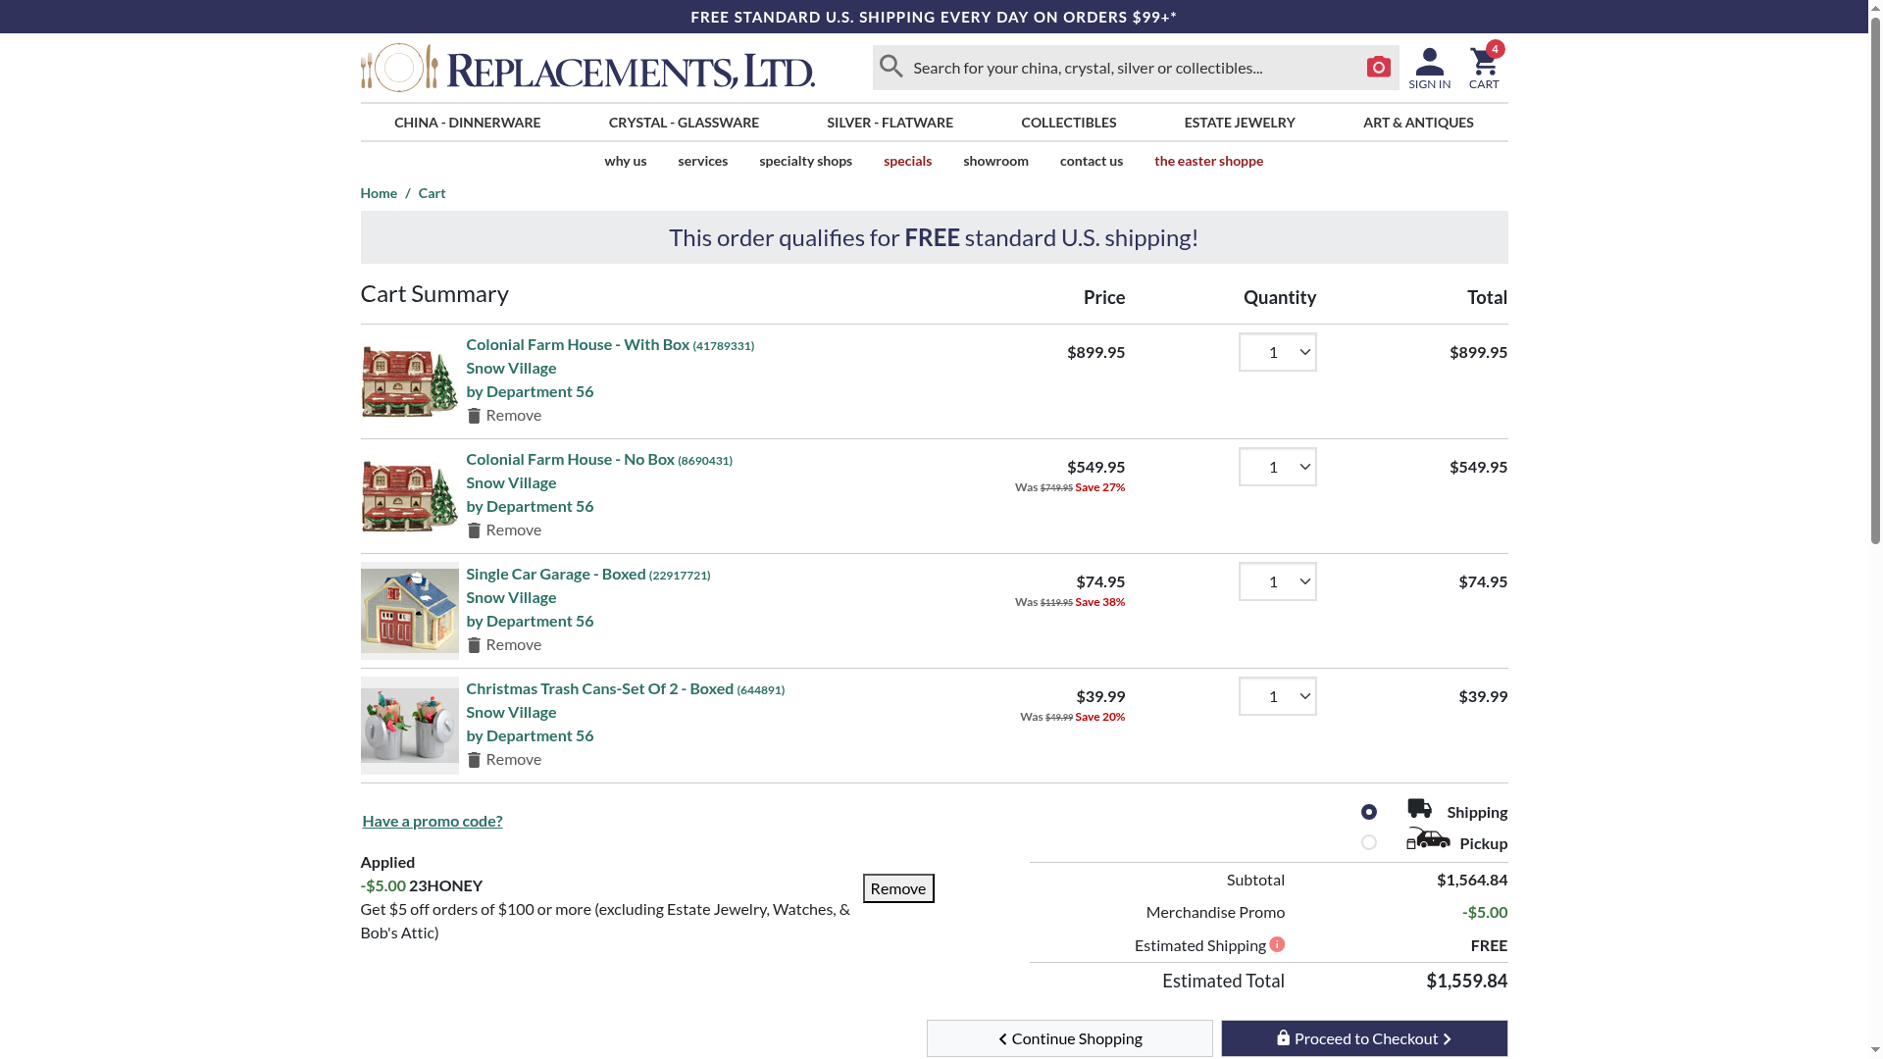Viewport: 1883px width, 1059px height.
Task: Click trash icon for Christmas Trash Cans
Action: coord(474,760)
